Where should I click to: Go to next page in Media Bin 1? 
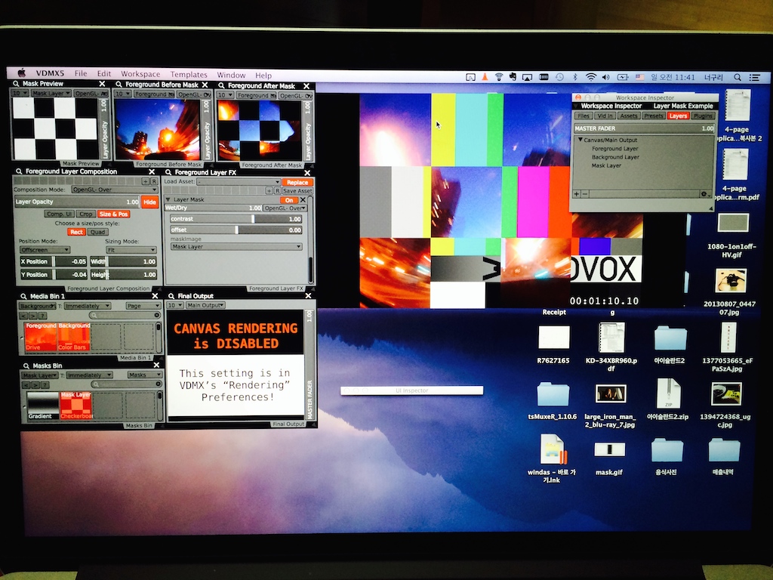coord(33,316)
